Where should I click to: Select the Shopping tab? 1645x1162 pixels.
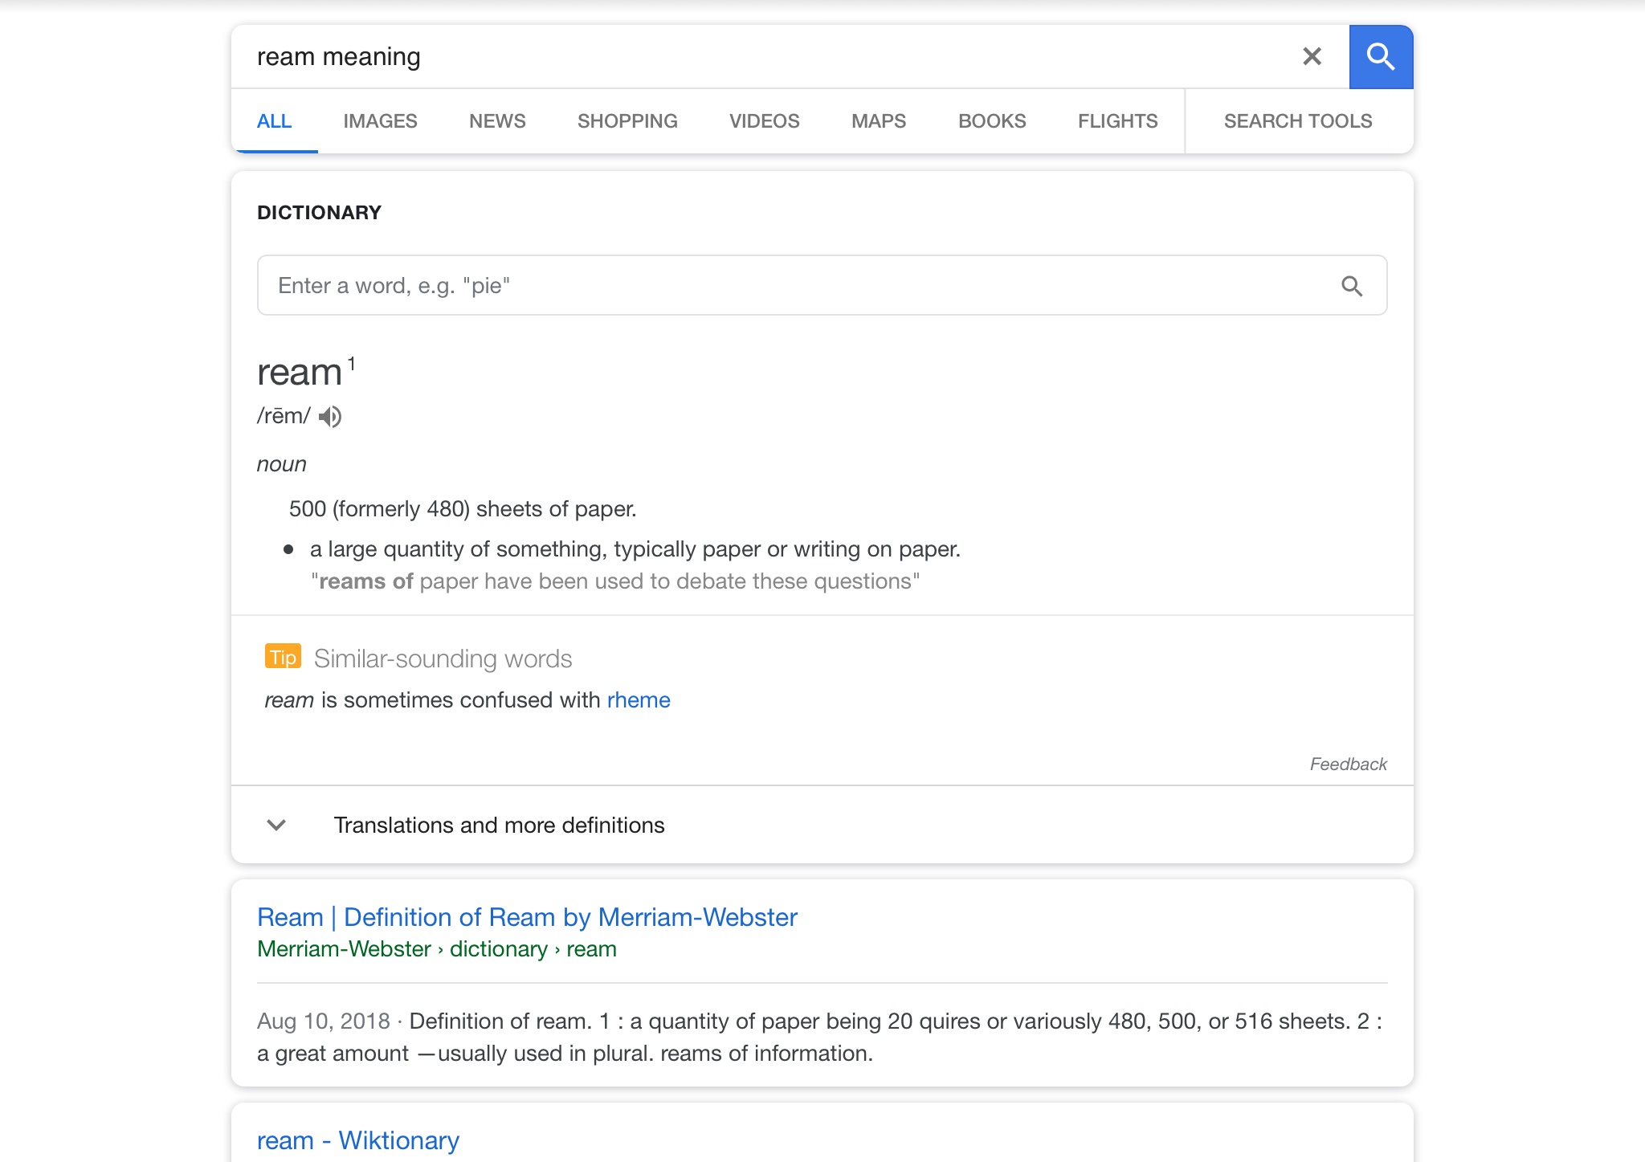pyautogui.click(x=627, y=121)
